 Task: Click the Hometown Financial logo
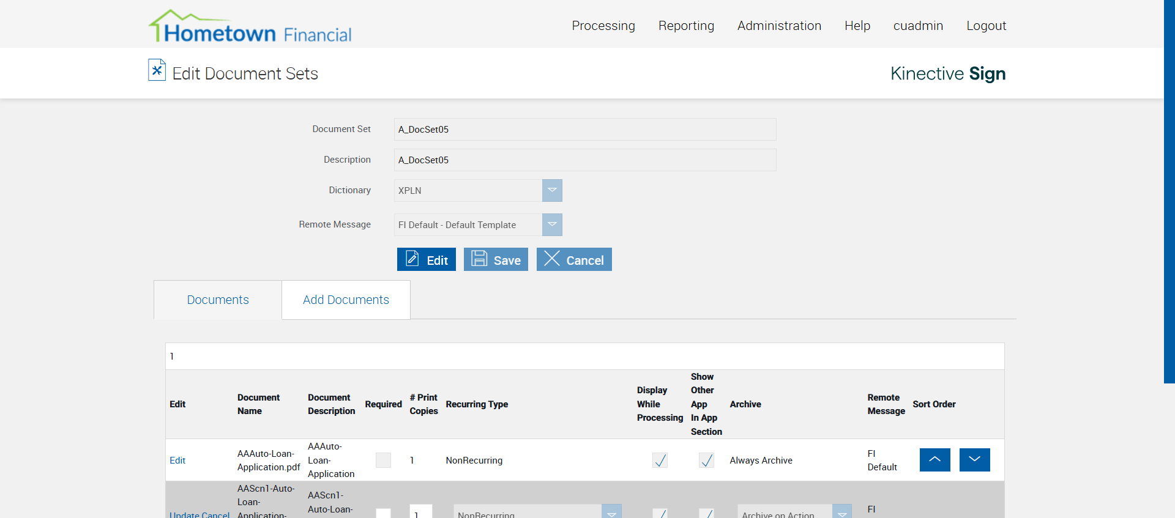[250, 27]
